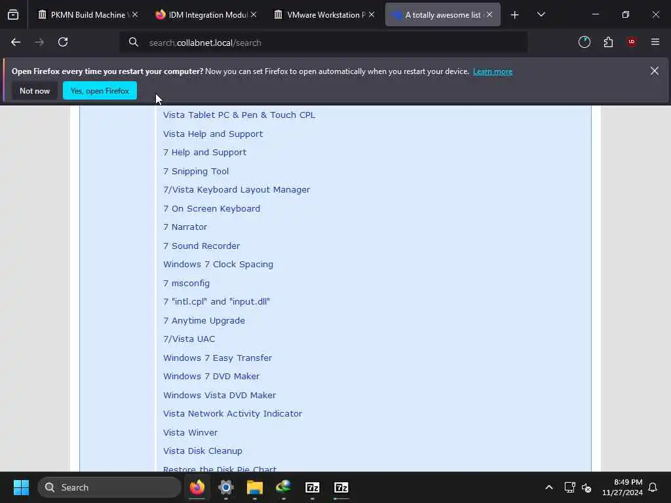Open Firefox View icon in tab bar
This screenshot has height=503, width=671.
[x=13, y=14]
